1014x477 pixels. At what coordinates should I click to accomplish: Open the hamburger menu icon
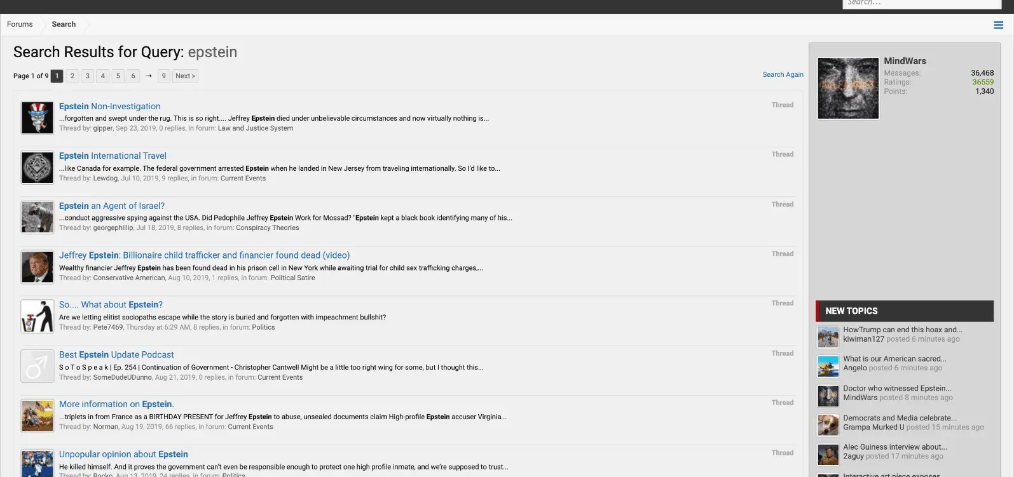tap(998, 25)
